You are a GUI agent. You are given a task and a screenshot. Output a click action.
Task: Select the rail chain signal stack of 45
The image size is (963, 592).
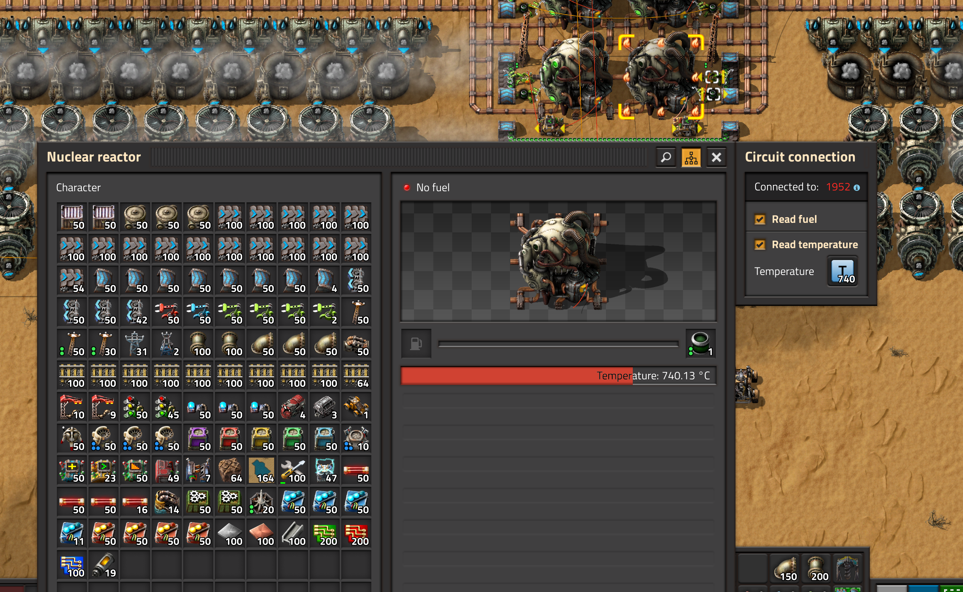[x=167, y=407]
